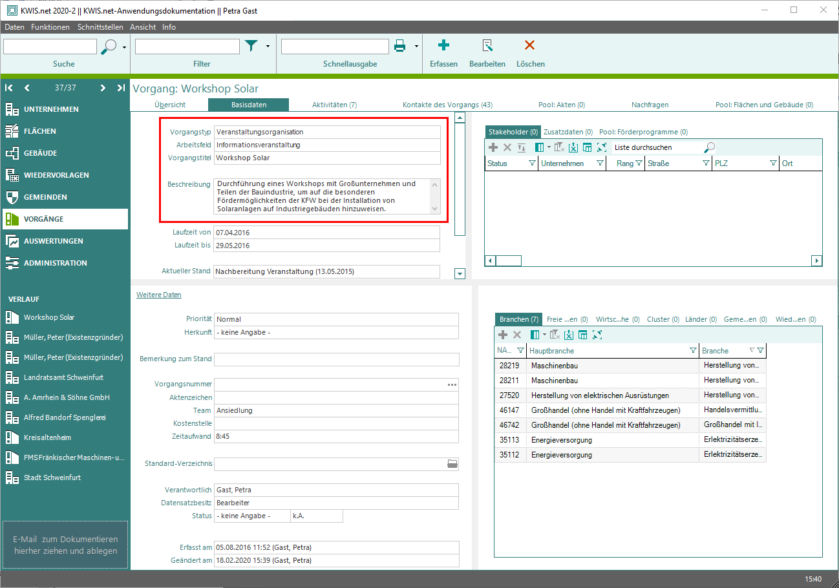Toggle filter on Hauptbranche column header

tap(693, 351)
